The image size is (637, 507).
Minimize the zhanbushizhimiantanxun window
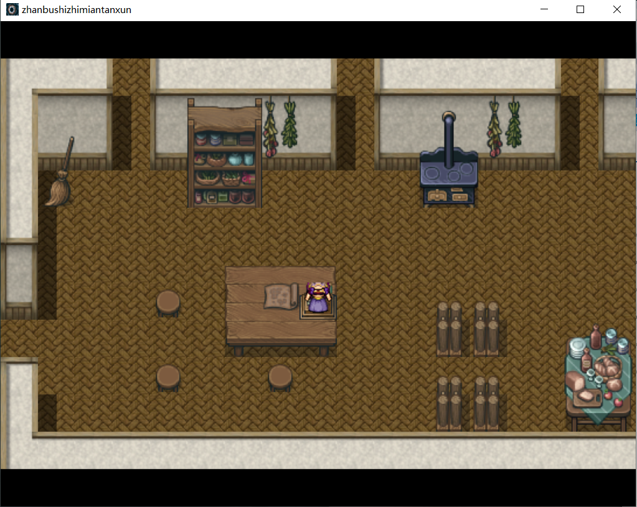[x=544, y=9]
